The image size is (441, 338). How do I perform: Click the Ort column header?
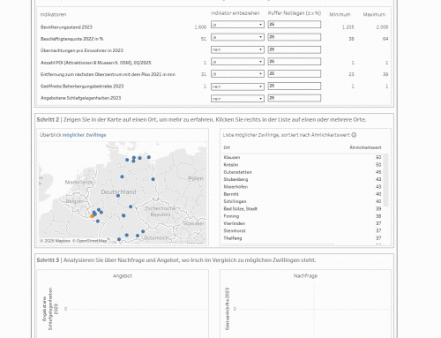227,147
